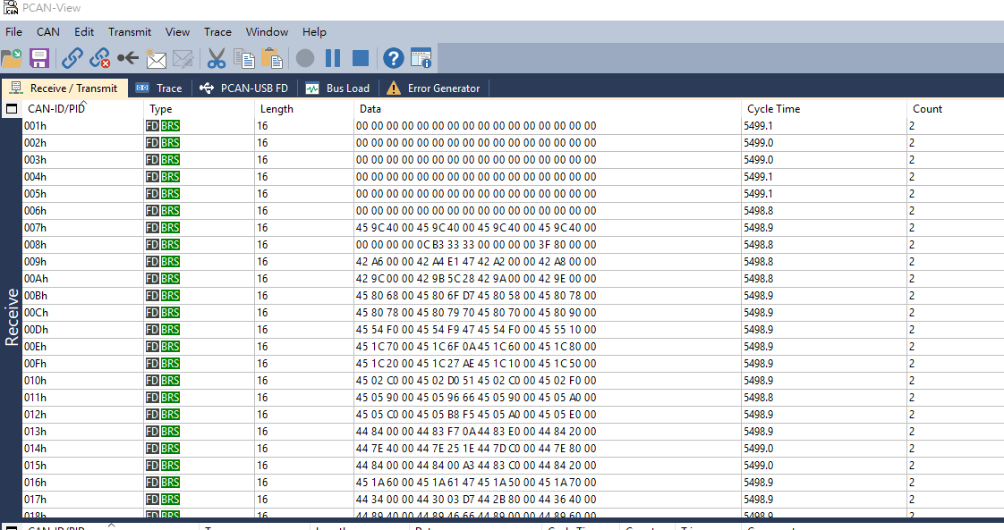Click the length value 16 in row 006h
The width and height of the screenshot is (1004, 530).
tap(262, 211)
